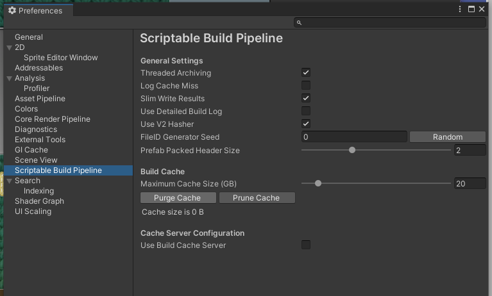Collapse the Analysis tree arrow
492x296 pixels.
point(9,78)
